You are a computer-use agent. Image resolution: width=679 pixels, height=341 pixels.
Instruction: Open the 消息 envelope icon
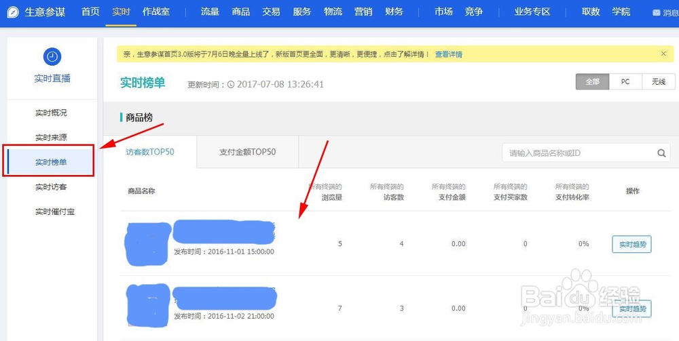pos(657,12)
